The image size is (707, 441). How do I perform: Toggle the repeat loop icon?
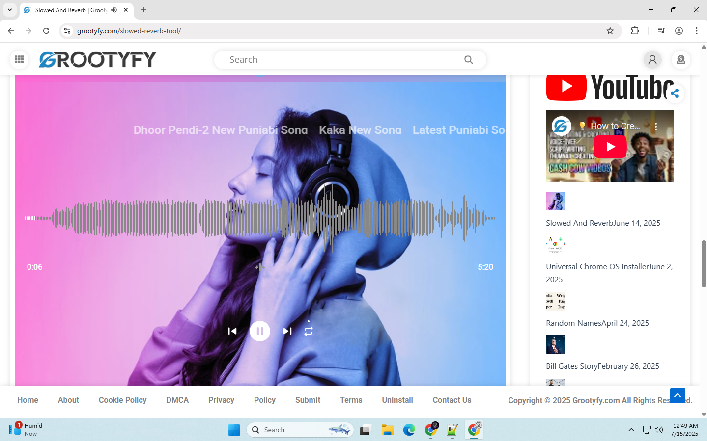(309, 331)
